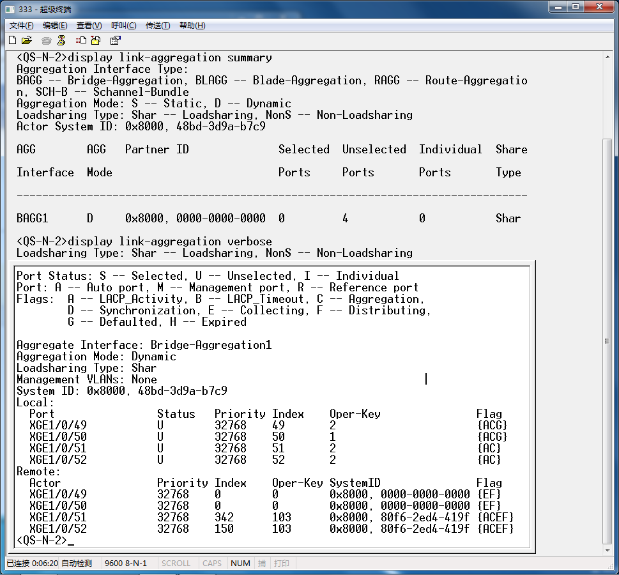Click the Send file toolbar icon
Image resolution: width=619 pixels, height=575 pixels.
[82, 40]
